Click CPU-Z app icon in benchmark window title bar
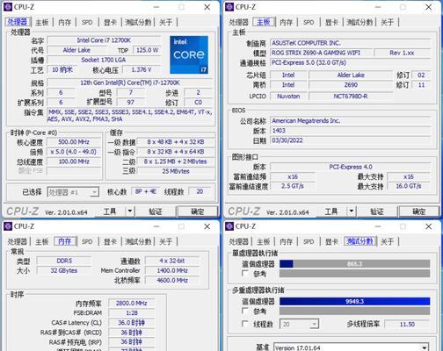The height and width of the screenshot is (351, 443). tap(229, 226)
